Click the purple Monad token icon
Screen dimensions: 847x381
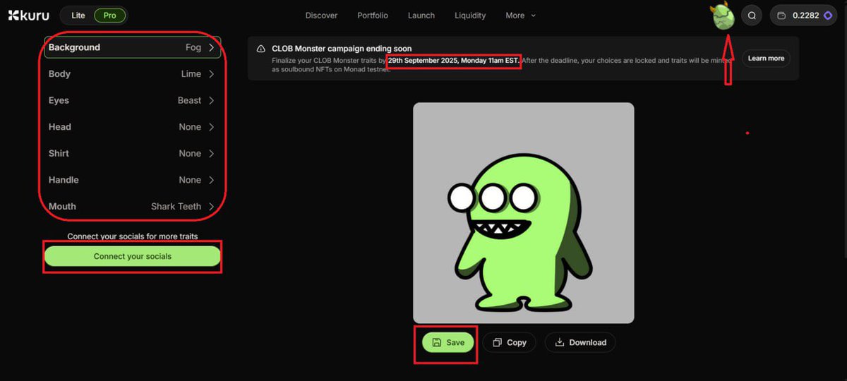(828, 16)
